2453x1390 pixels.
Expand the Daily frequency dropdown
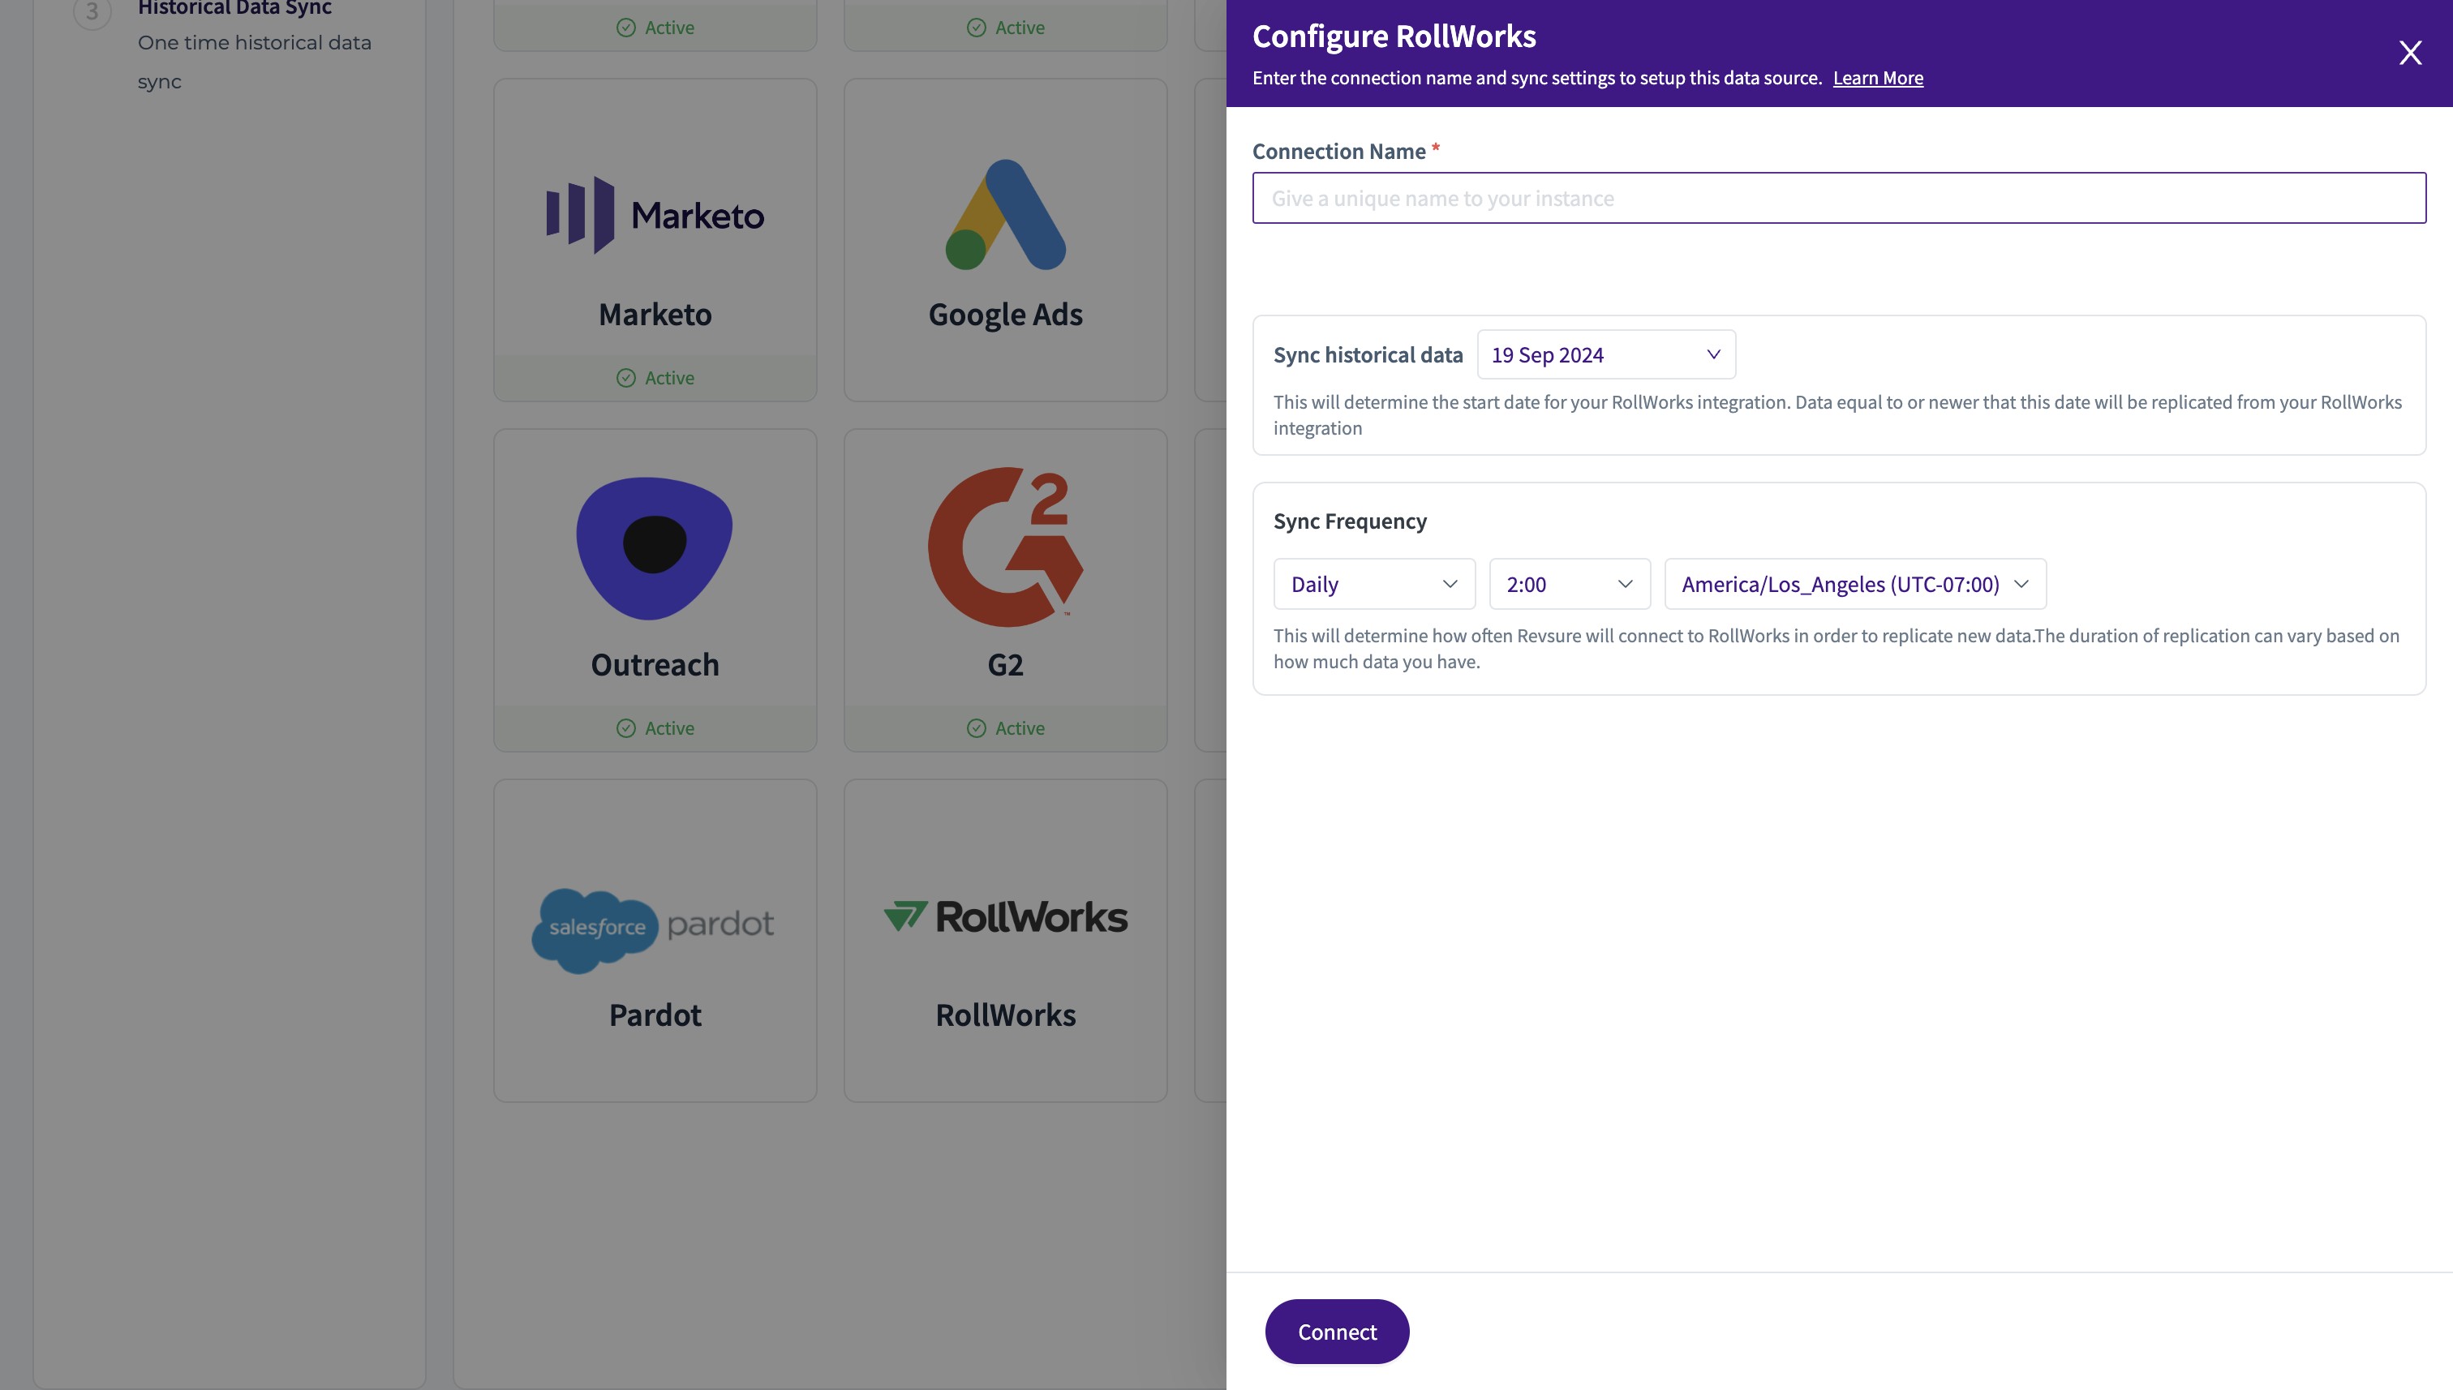pos(1373,584)
